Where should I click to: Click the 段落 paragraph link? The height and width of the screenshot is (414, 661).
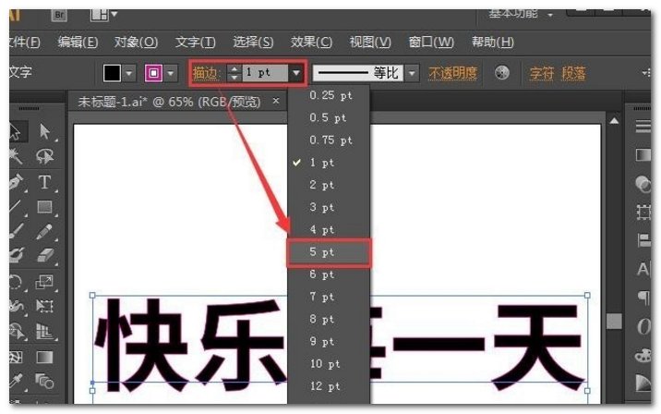click(573, 73)
